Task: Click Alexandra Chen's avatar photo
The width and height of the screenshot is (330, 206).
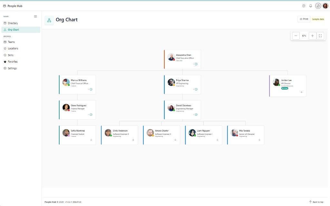Action: [171, 57]
